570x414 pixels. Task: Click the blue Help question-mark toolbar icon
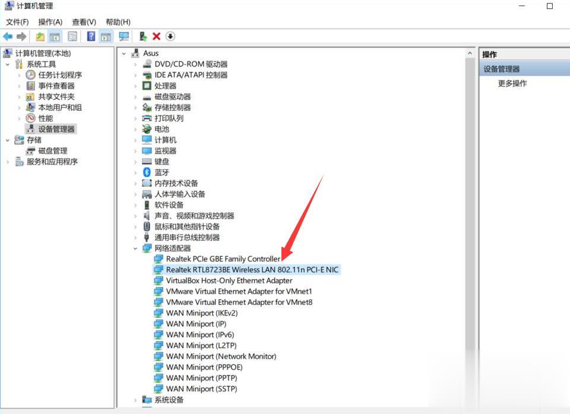pyautogui.click(x=91, y=36)
